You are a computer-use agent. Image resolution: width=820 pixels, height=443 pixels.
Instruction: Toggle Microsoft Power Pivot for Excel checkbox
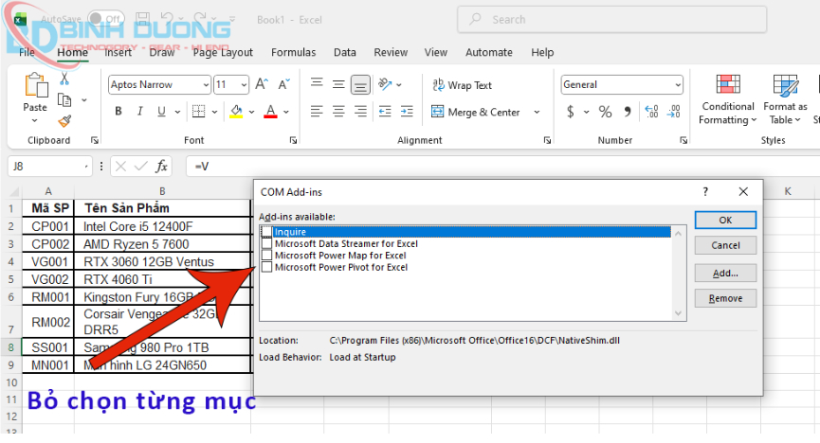267,267
